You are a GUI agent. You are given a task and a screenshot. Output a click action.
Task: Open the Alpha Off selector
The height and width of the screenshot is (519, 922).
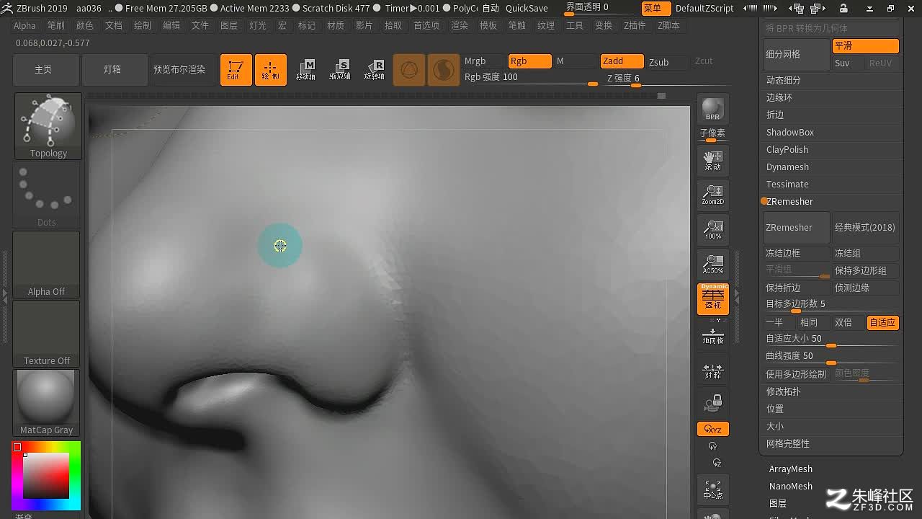47,265
